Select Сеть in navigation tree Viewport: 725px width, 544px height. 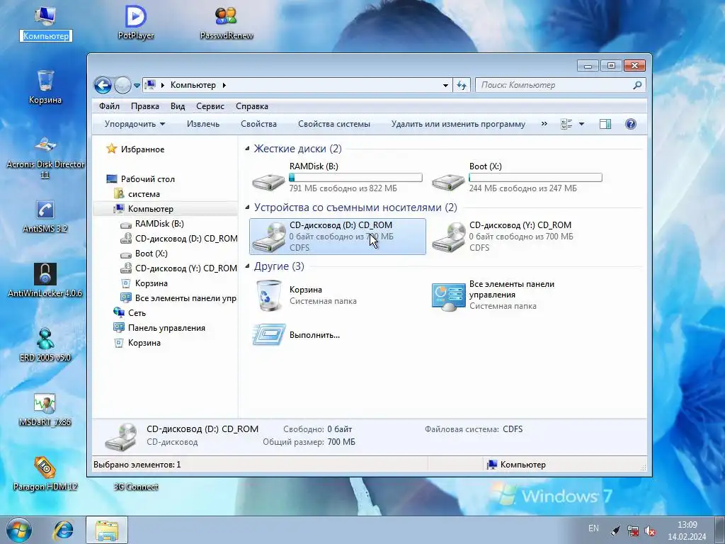point(137,313)
